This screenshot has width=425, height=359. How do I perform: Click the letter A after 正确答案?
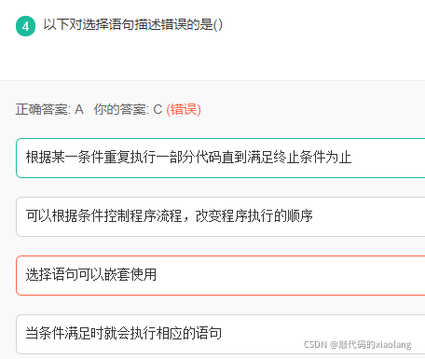(x=79, y=109)
